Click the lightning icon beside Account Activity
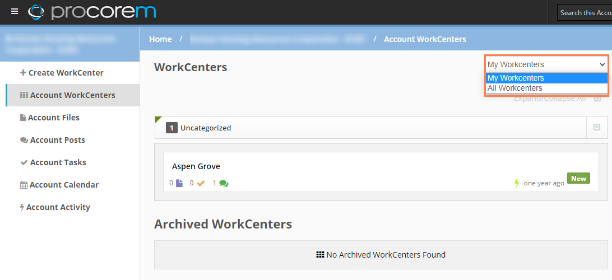This screenshot has width=612, height=280. point(22,207)
